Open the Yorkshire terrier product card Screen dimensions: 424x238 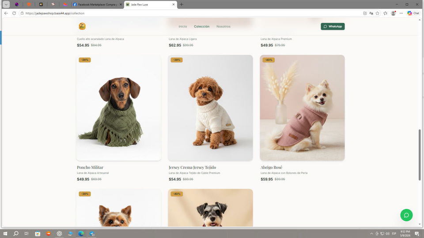[118, 208]
